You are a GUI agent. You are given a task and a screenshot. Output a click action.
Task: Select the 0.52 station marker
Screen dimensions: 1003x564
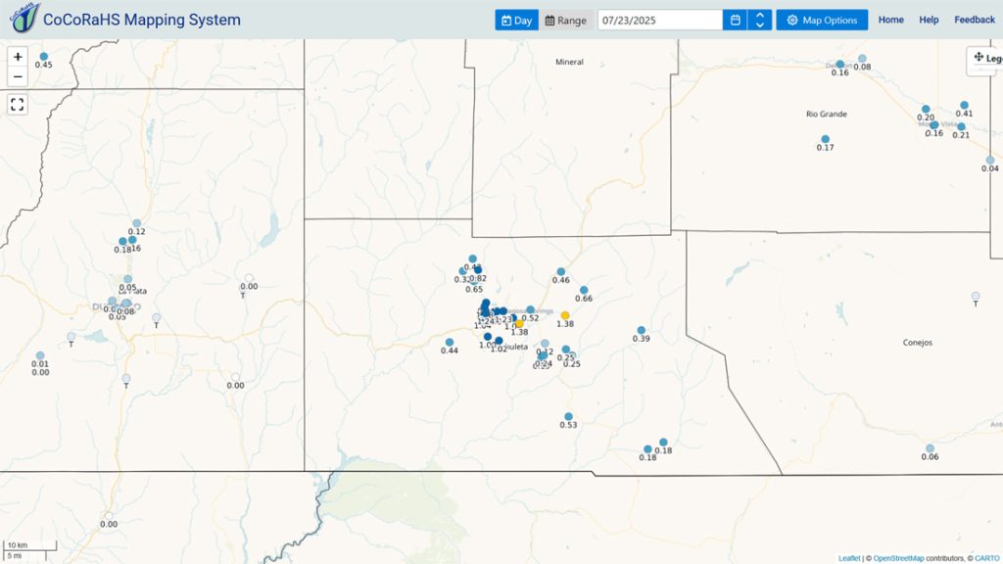pyautogui.click(x=530, y=310)
